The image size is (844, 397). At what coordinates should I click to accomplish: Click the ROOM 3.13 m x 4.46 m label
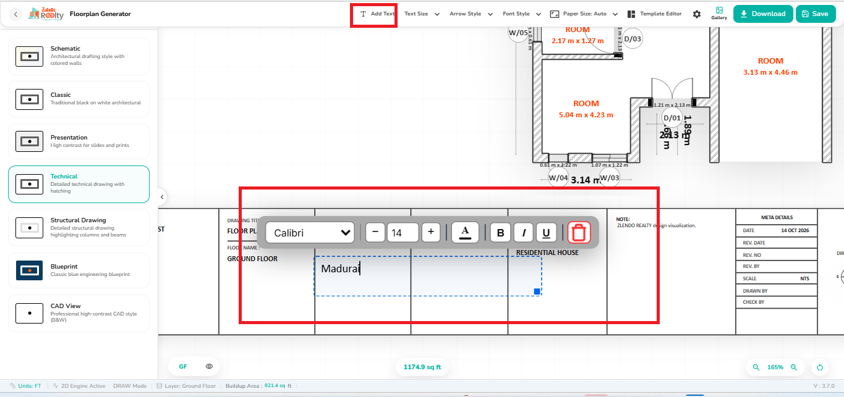[x=770, y=67]
